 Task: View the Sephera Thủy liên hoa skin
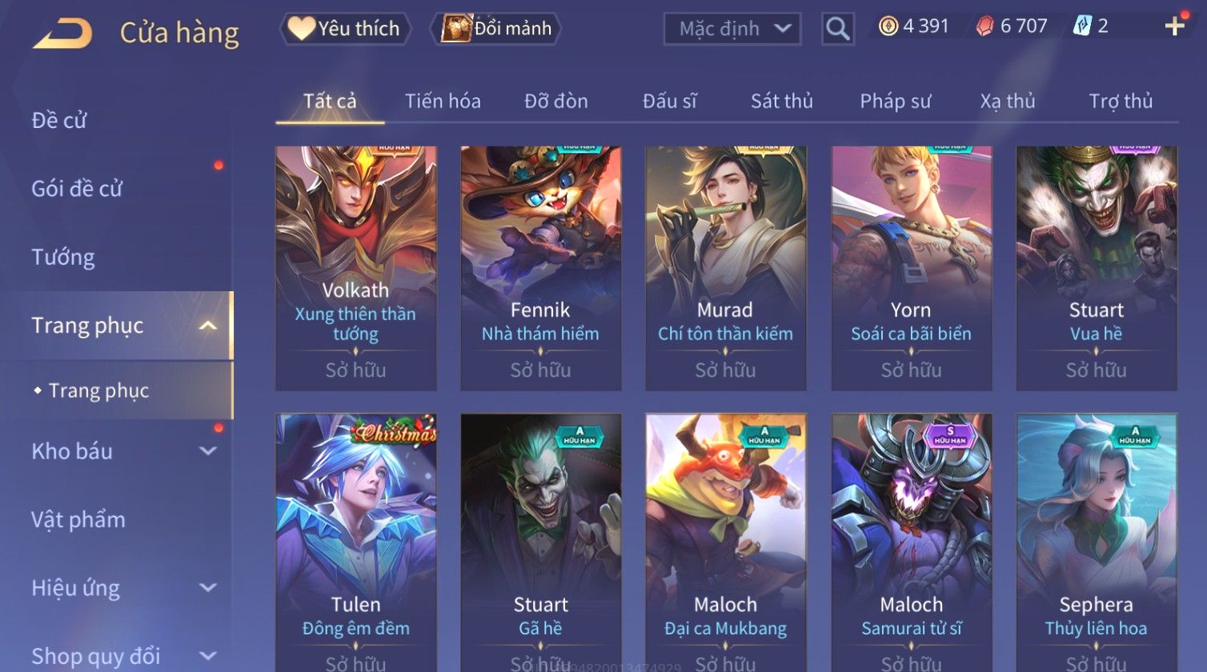pos(1097,542)
